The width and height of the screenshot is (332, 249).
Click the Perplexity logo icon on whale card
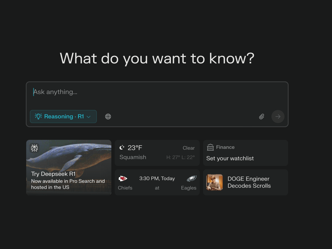[x=34, y=148]
